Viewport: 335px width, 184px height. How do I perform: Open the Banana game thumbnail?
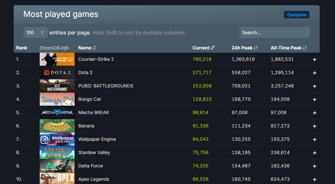click(57, 126)
